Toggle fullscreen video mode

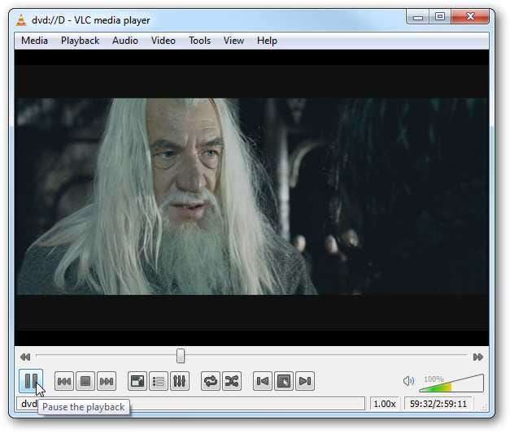[137, 381]
